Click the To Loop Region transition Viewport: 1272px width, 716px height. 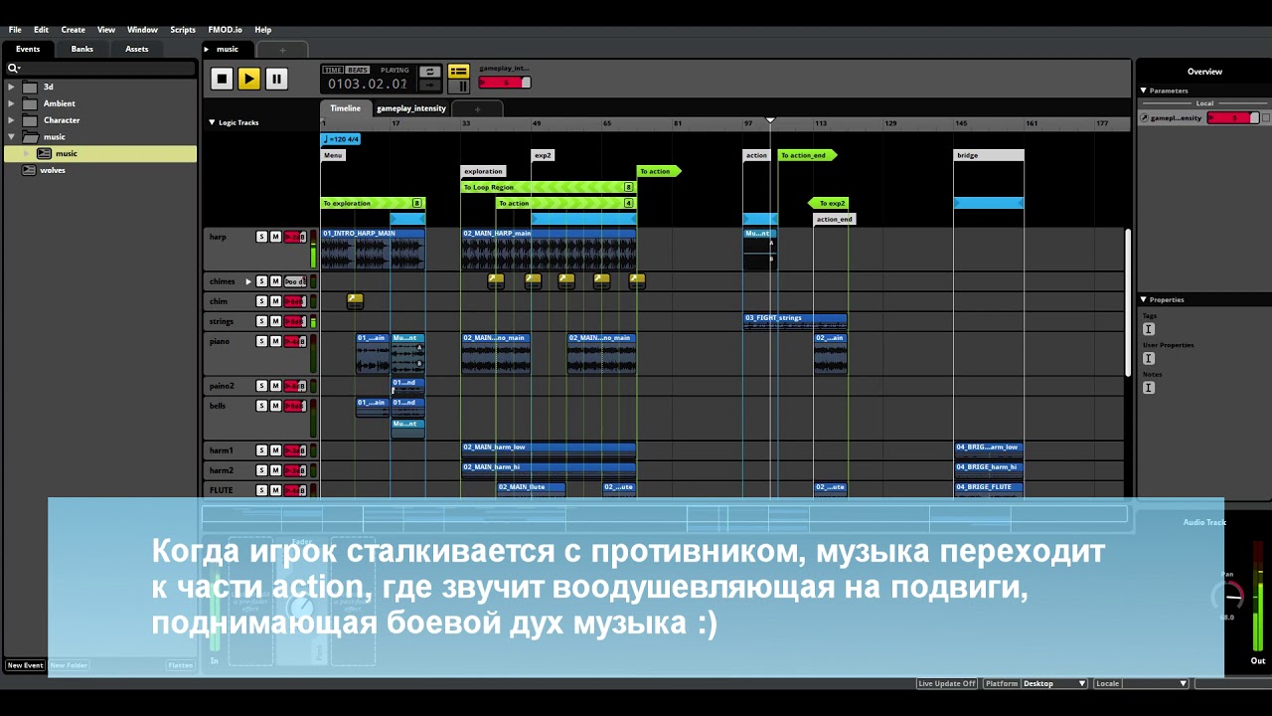pos(548,187)
